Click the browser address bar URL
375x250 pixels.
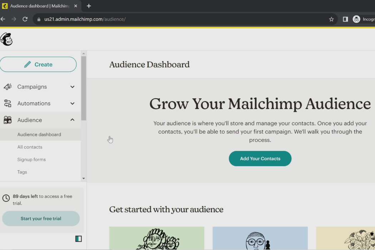click(85, 19)
